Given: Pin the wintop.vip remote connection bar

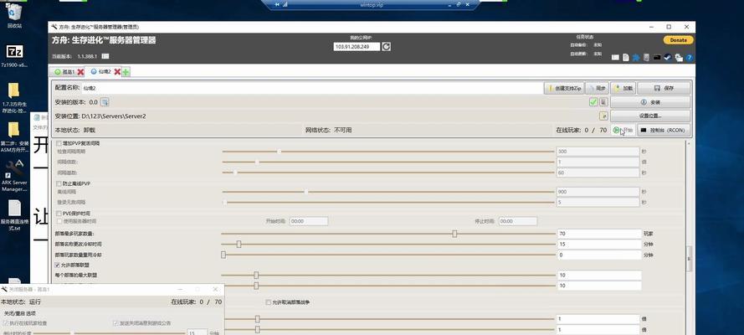Looking at the screenshot, I should click(x=278, y=4).
